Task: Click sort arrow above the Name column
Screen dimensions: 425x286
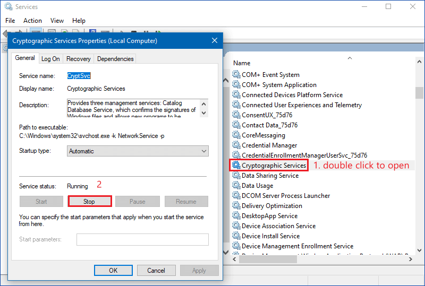Action: pos(350,58)
